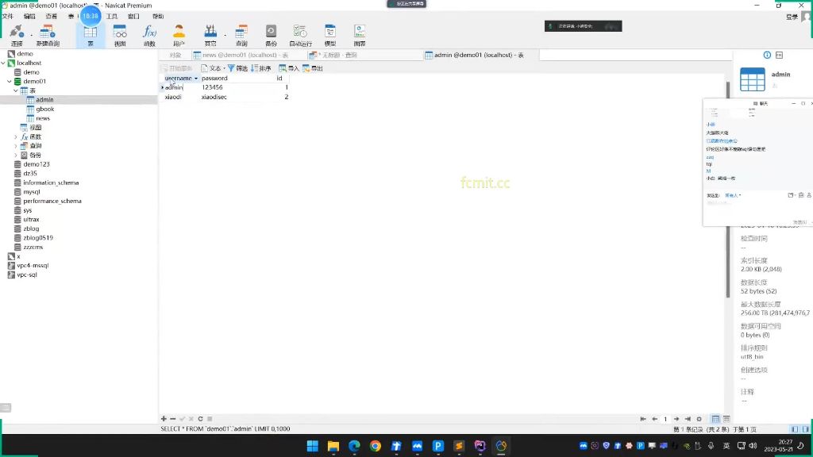This screenshot has width=813, height=457.
Task: Open Windows Start menu on the taskbar
Action: 312,446
